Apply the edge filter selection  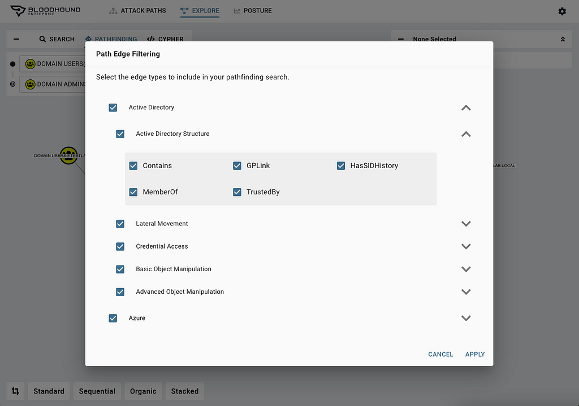coord(475,354)
